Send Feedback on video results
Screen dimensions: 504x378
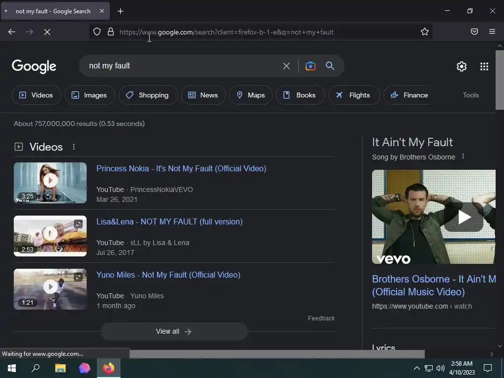pos(321,318)
